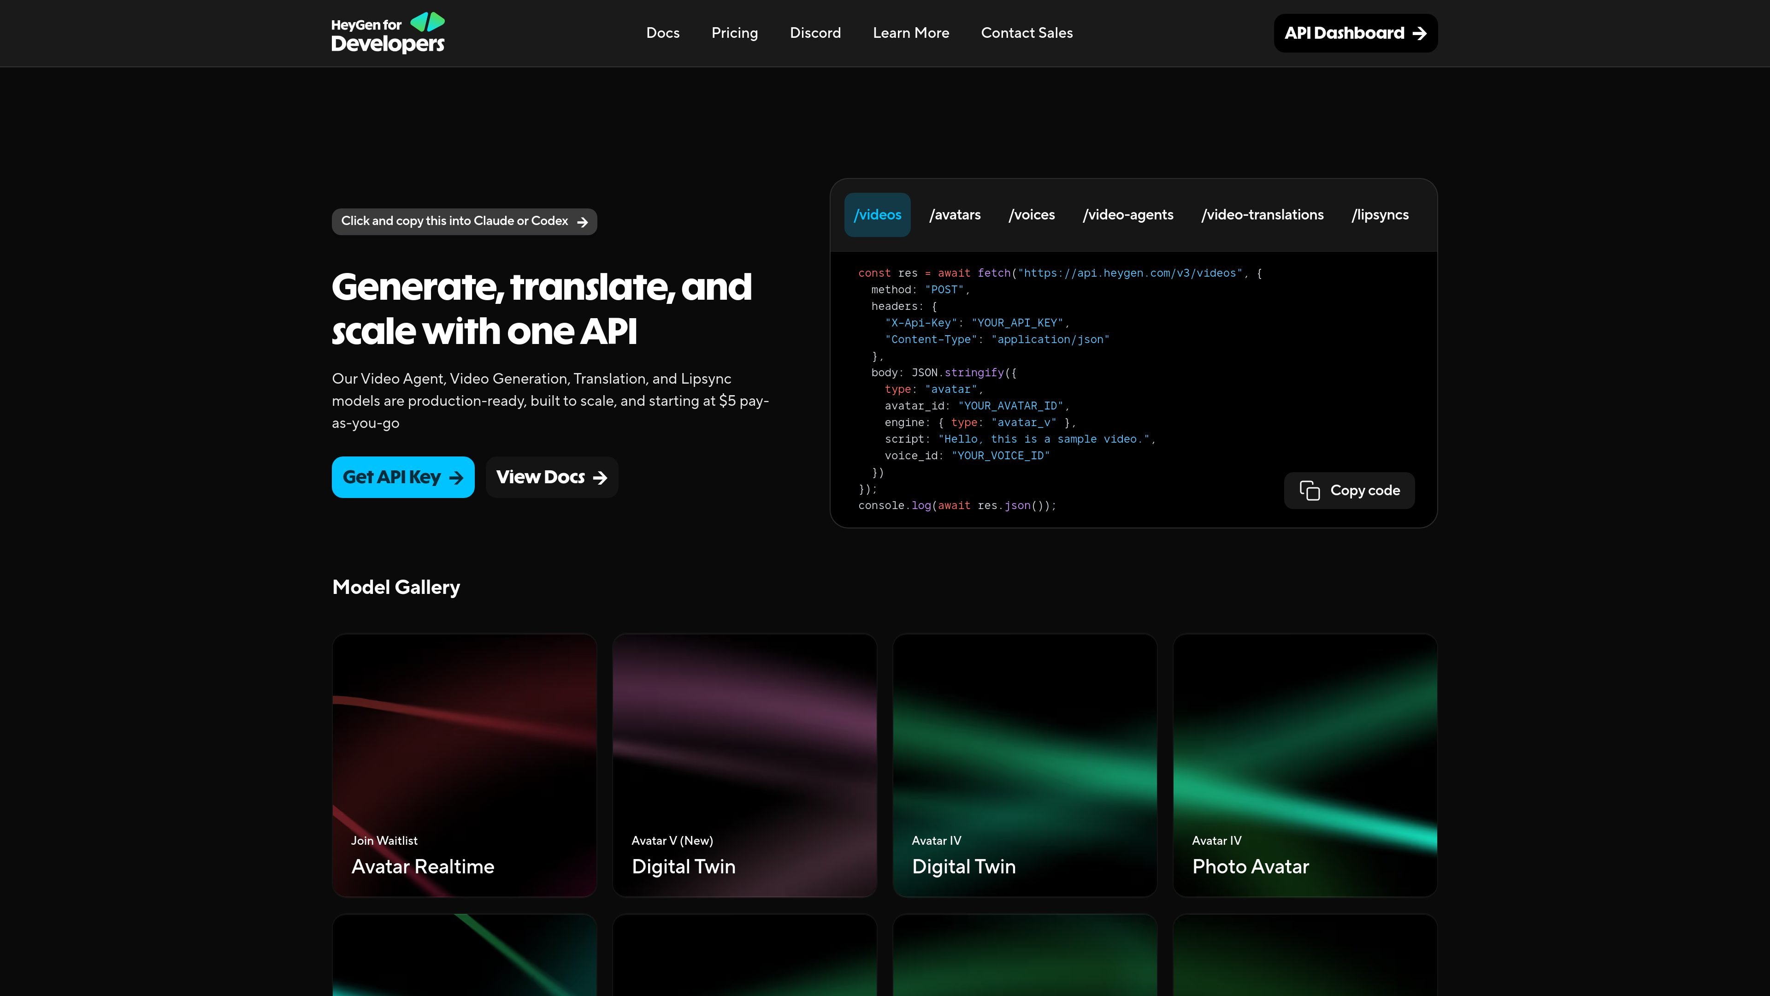1770x996 pixels.
Task: Open the Docs navigation link
Action: pyautogui.click(x=662, y=33)
